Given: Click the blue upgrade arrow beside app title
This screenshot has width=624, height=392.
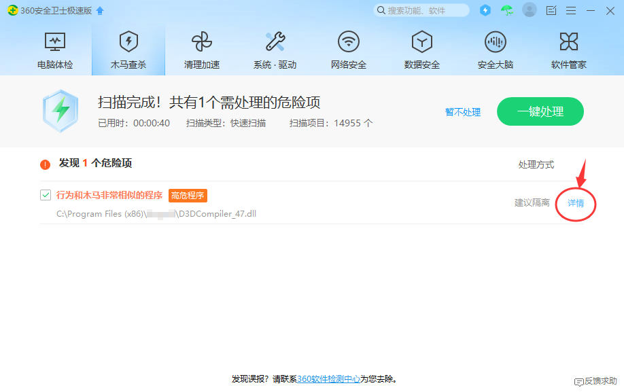Looking at the screenshot, I should (x=101, y=10).
